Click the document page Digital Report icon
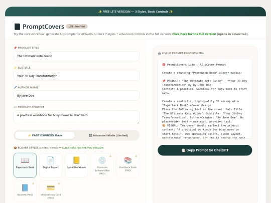Viewport: 271px width, 203px height. 51,160
